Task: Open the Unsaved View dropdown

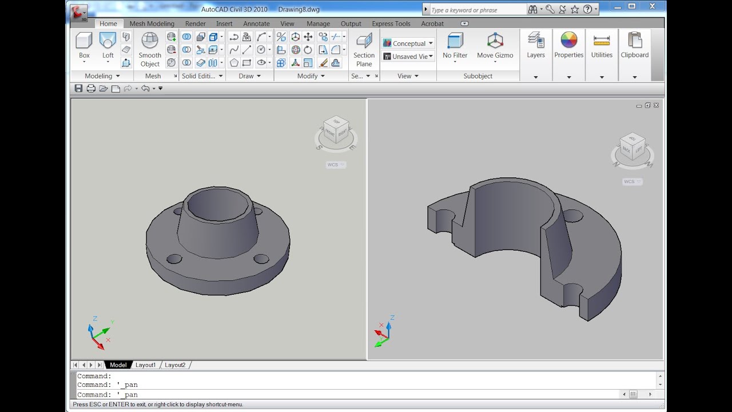Action: tap(408, 56)
